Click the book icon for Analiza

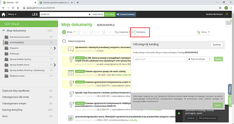coord(71,49)
